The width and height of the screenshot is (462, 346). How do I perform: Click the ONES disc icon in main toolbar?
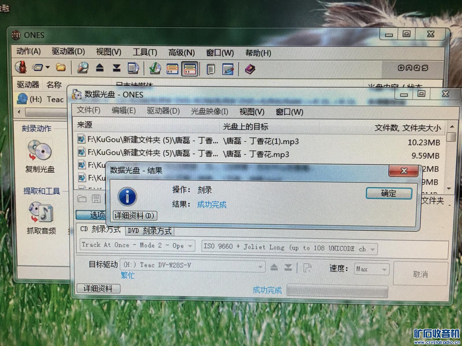click(21, 67)
